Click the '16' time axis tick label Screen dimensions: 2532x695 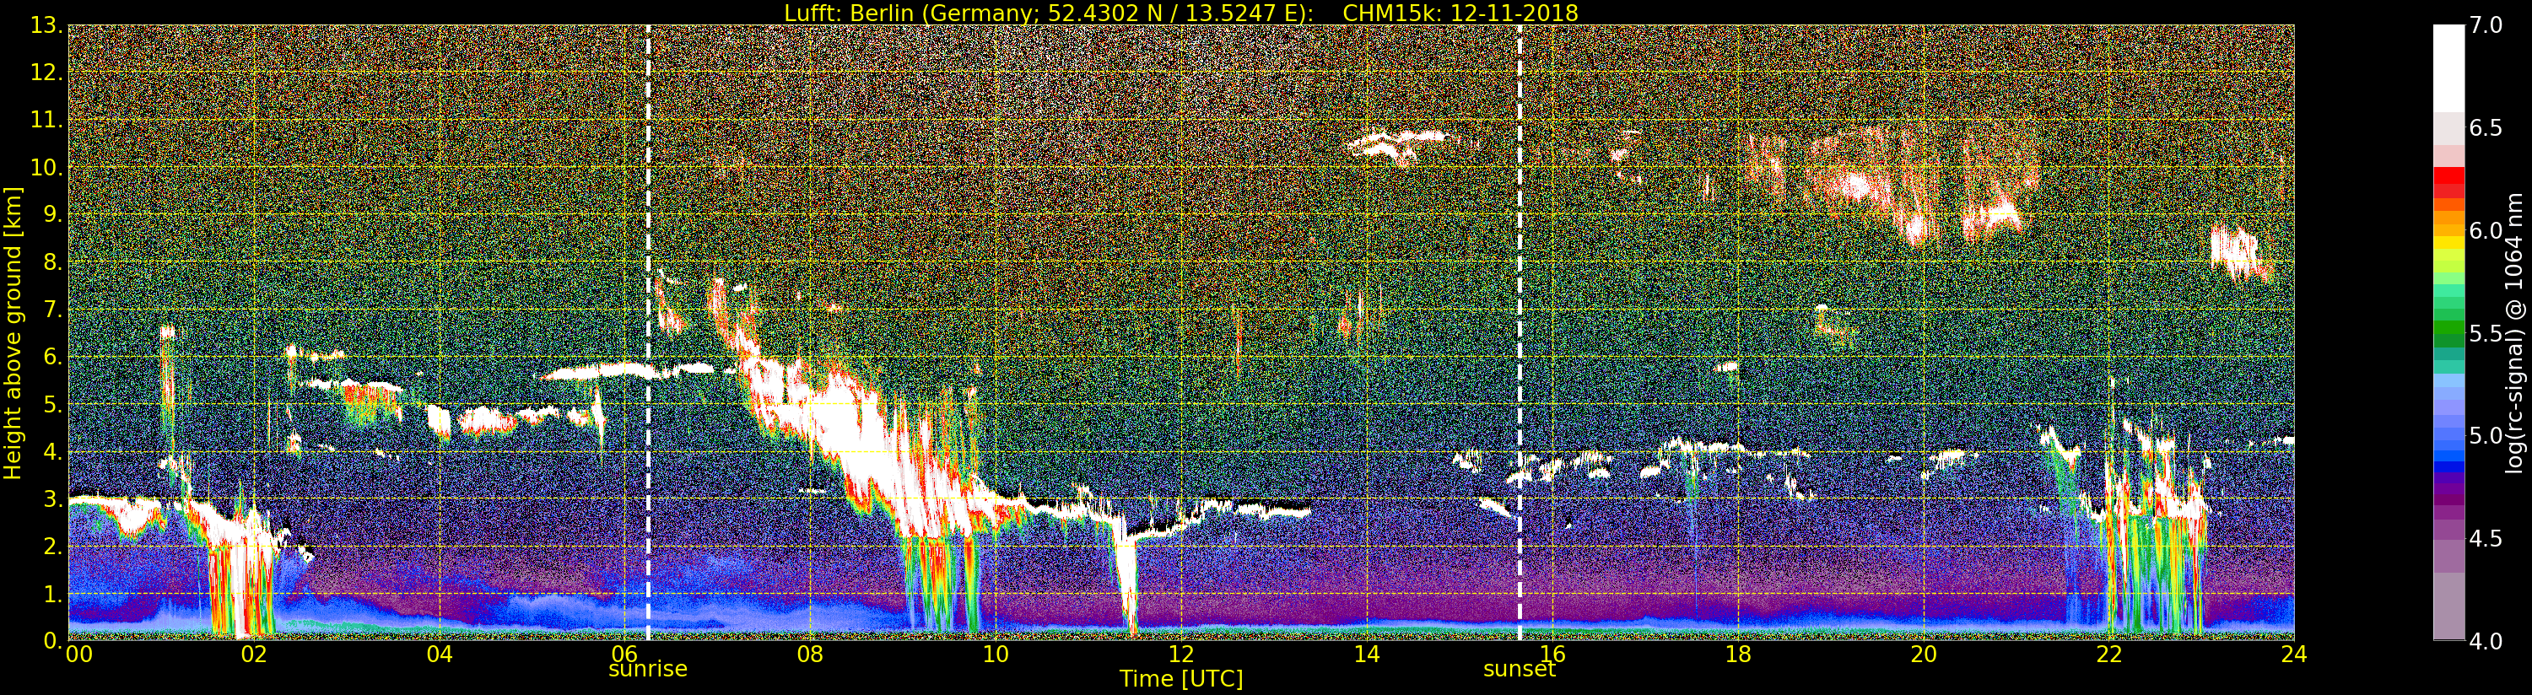[1552, 654]
